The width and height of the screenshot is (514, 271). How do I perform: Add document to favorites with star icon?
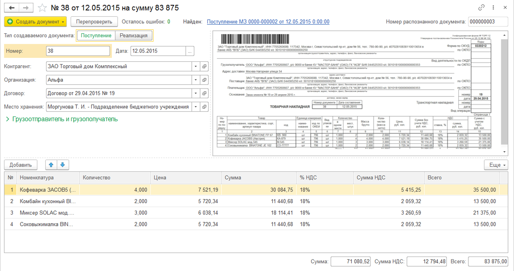click(42, 8)
